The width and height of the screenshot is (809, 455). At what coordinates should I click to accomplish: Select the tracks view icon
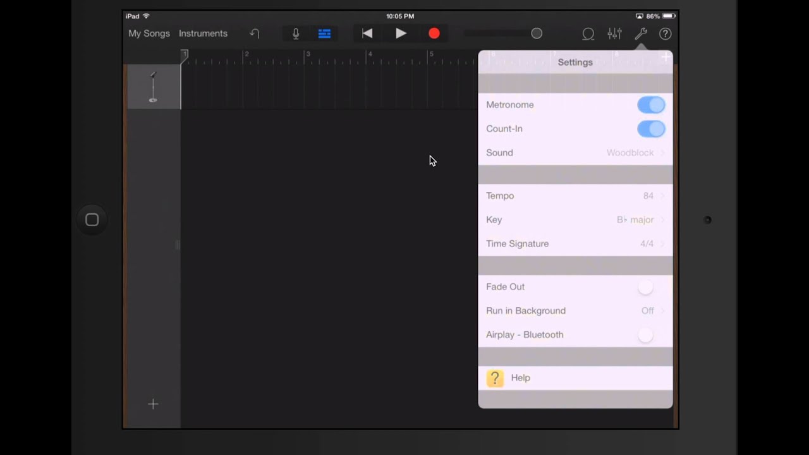click(324, 33)
